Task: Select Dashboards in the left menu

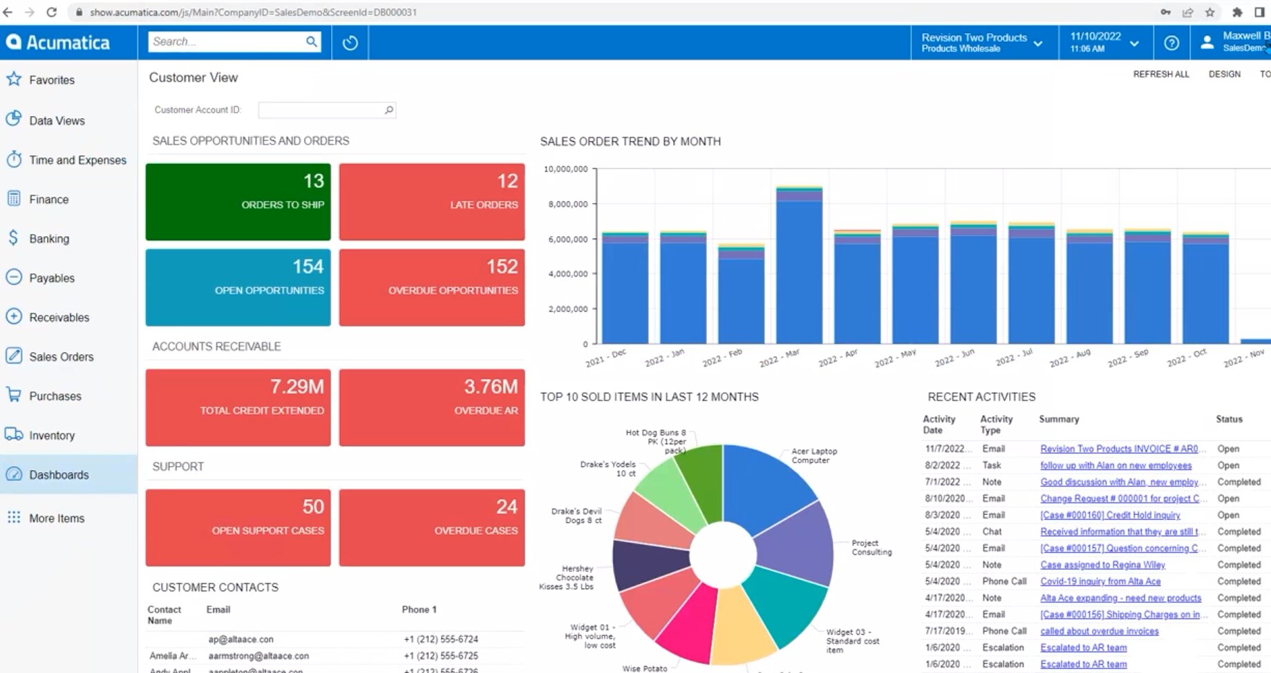Action: [x=59, y=475]
